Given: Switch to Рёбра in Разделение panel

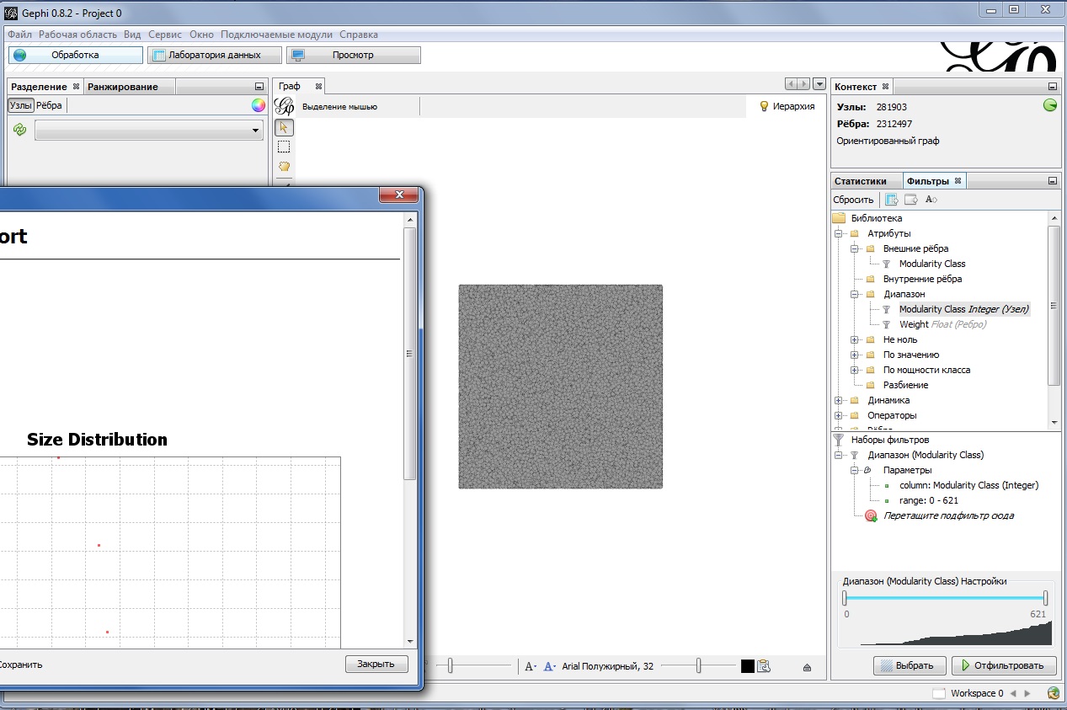Looking at the screenshot, I should pyautogui.click(x=49, y=105).
